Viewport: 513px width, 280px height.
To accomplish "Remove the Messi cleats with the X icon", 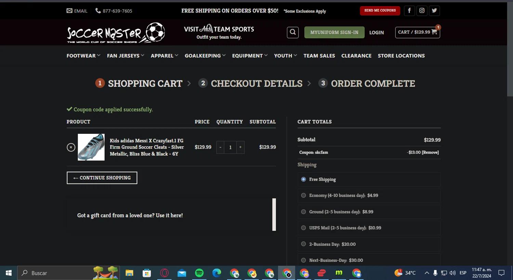I will pyautogui.click(x=71, y=147).
